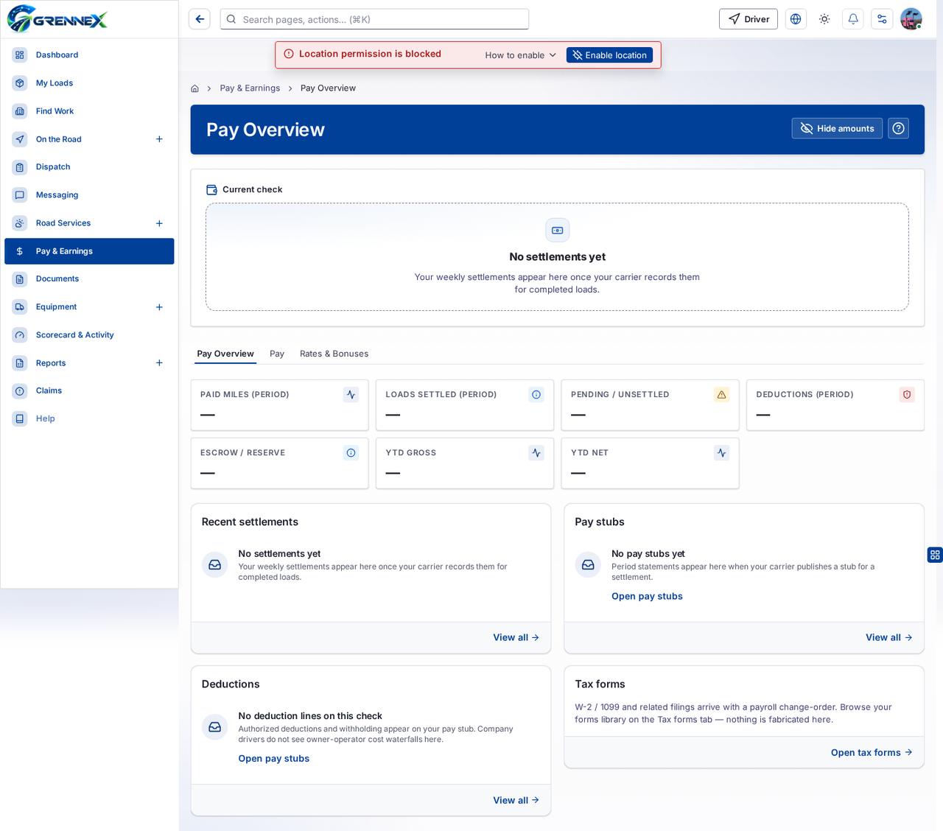
Task: Click the floating grid widget button
Action: click(935, 555)
